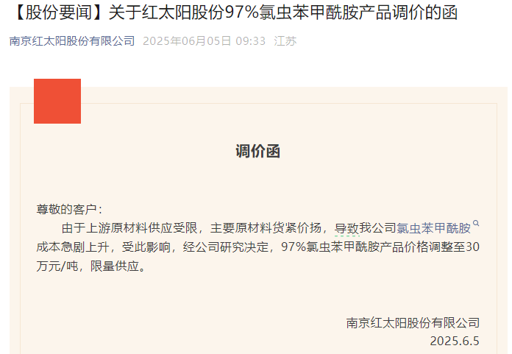Click 97%氯虫苯甲酰胺产品价格 in the body
The height and width of the screenshot is (354, 512).
point(355,247)
